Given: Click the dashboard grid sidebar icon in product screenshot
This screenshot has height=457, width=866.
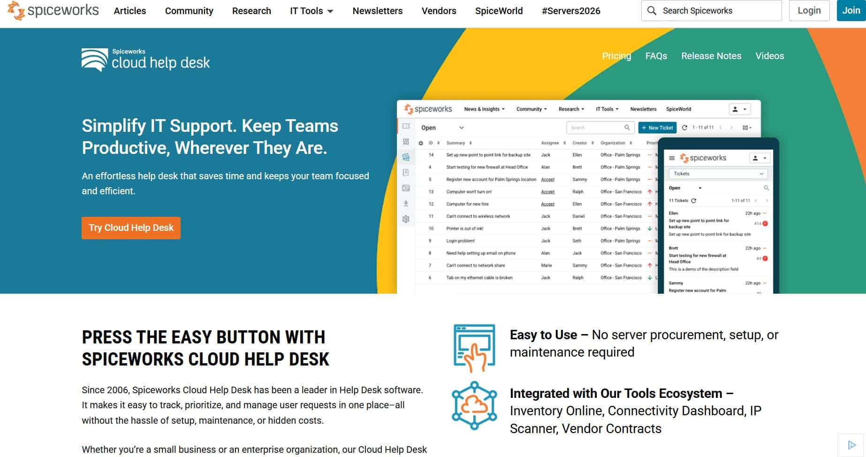Looking at the screenshot, I should [406, 141].
